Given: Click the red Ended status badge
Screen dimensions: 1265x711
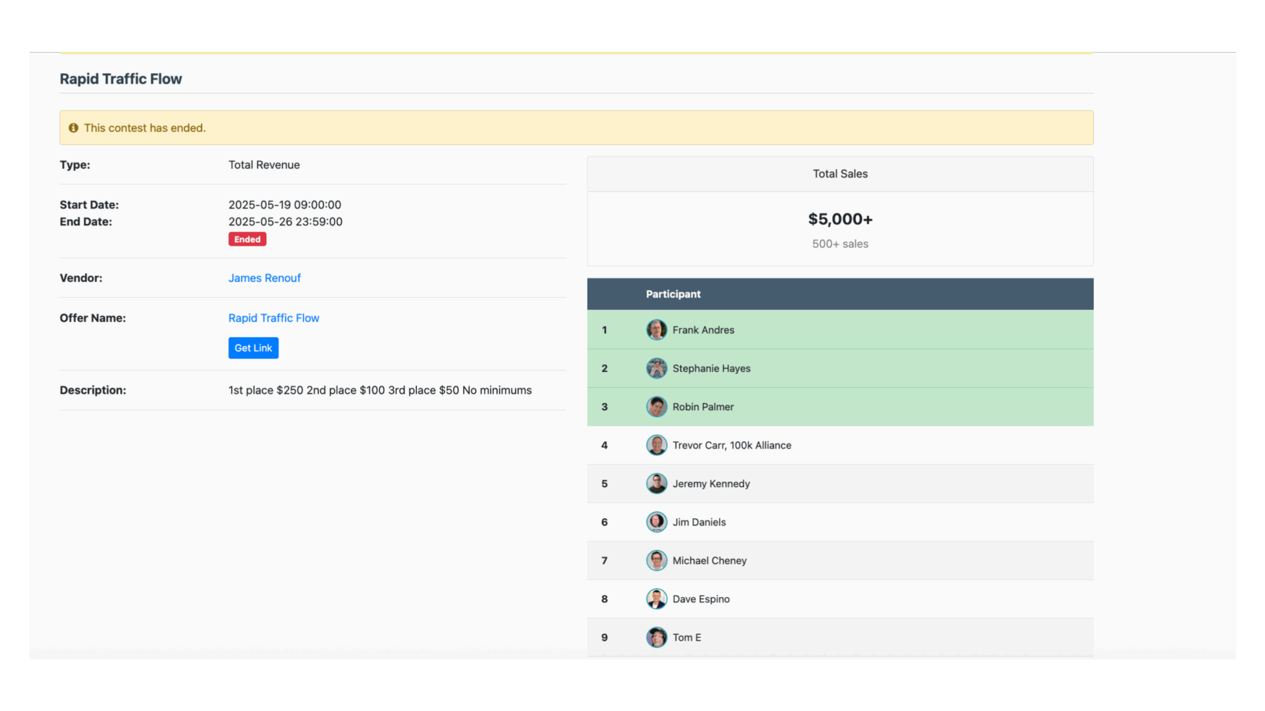Looking at the screenshot, I should [247, 239].
